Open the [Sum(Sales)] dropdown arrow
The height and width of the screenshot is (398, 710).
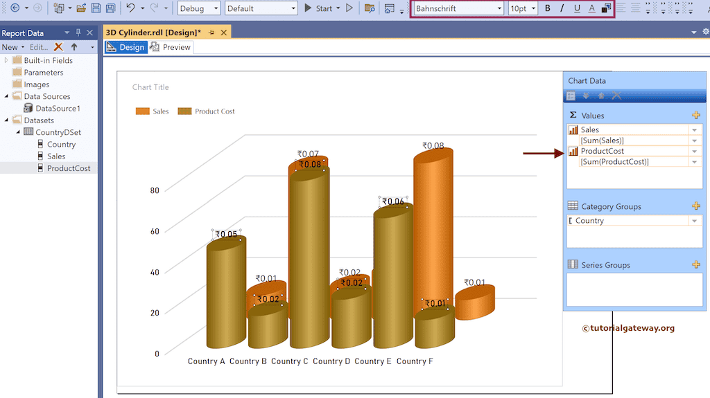click(x=695, y=141)
